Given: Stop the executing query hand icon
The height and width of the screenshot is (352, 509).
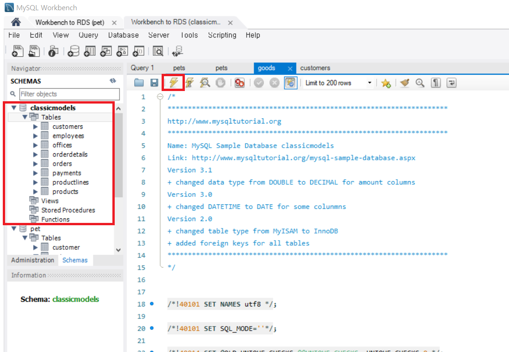Looking at the screenshot, I should click(221, 83).
